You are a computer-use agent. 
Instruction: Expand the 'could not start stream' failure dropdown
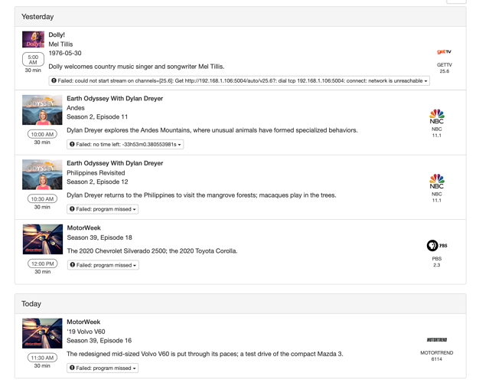(239, 80)
